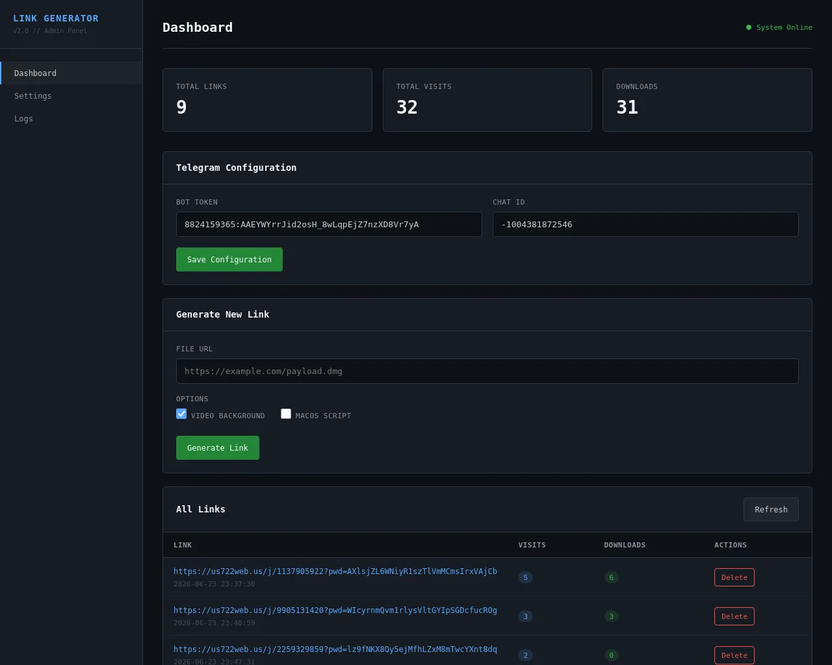The height and width of the screenshot is (665, 832).
Task: Click the OPTIONS label
Action: click(x=192, y=399)
